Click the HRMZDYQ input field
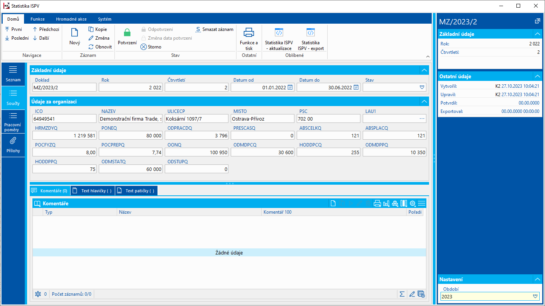This screenshot has height=306, width=545. (x=64, y=135)
